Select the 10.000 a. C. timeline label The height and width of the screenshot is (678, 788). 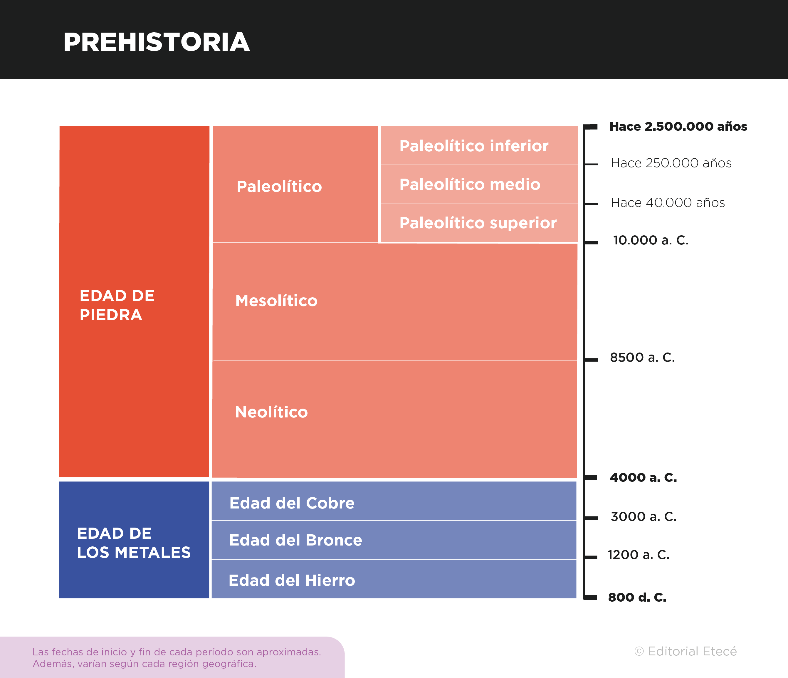click(x=651, y=240)
